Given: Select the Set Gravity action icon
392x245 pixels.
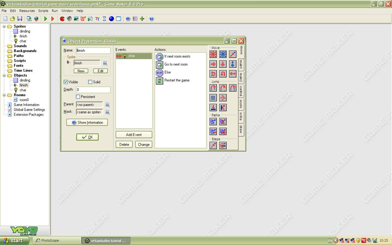Looking at the screenshot, I should tap(233, 64).
